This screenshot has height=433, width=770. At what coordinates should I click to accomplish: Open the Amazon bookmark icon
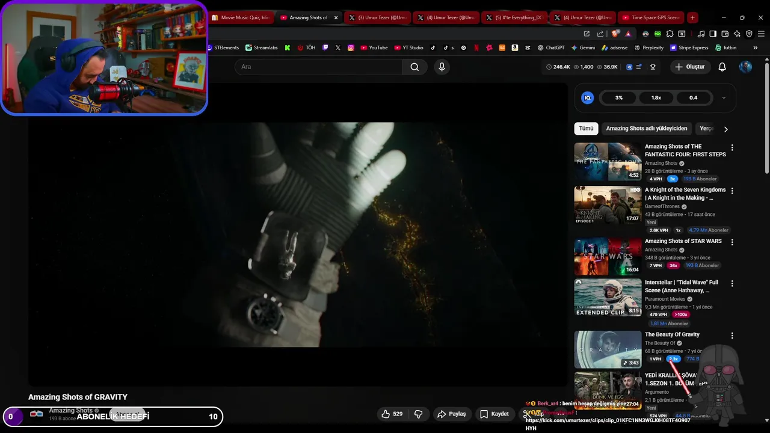[515, 48]
